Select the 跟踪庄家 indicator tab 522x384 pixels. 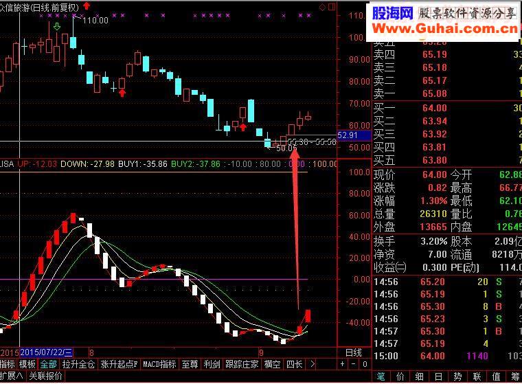(x=242, y=364)
